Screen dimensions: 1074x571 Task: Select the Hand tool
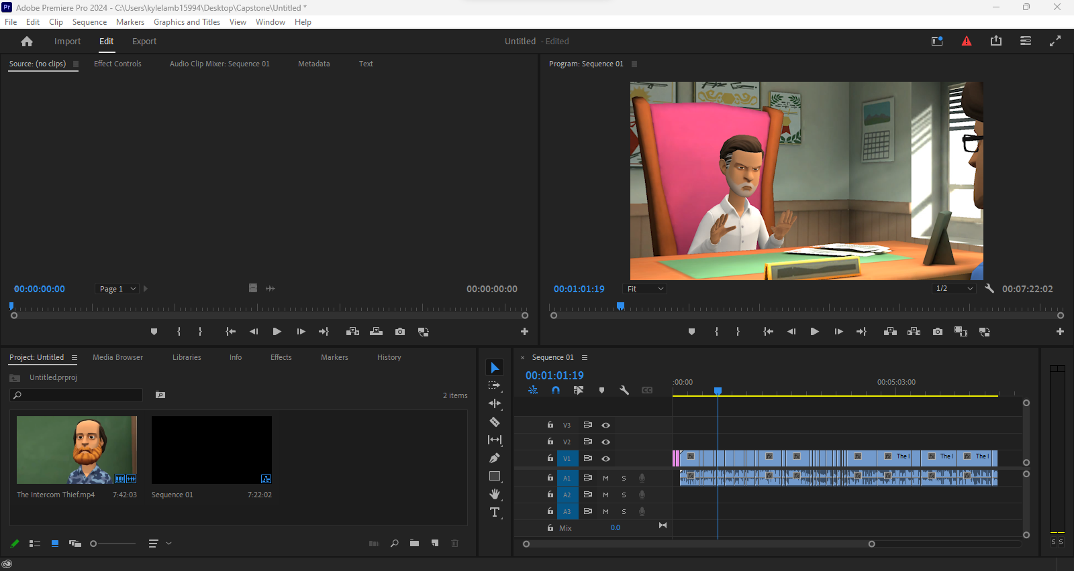click(495, 495)
